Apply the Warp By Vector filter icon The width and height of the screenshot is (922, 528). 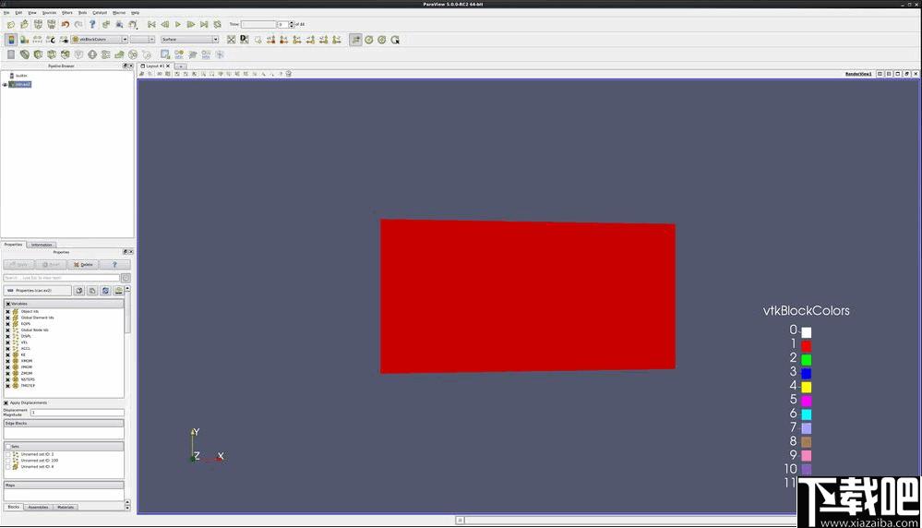click(x=119, y=54)
